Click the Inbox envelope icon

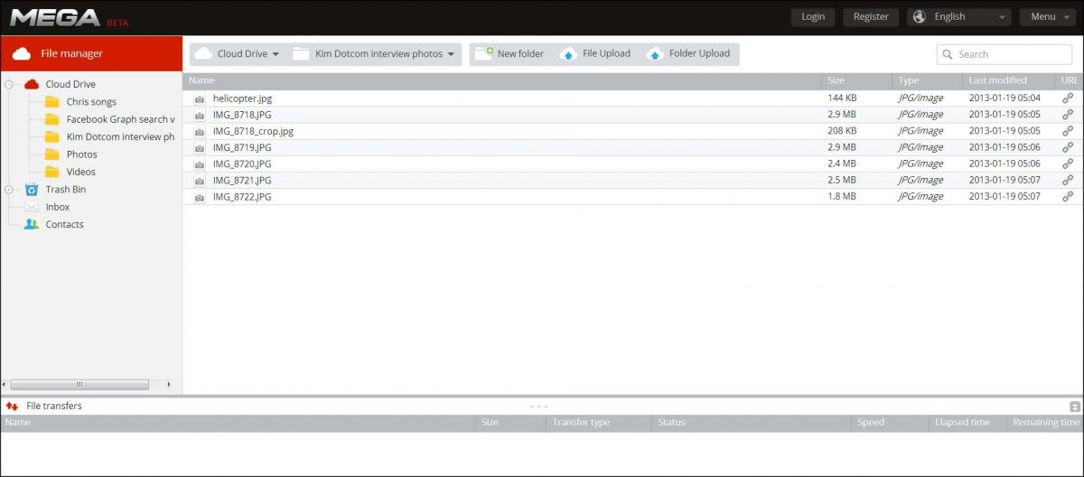tap(32, 207)
